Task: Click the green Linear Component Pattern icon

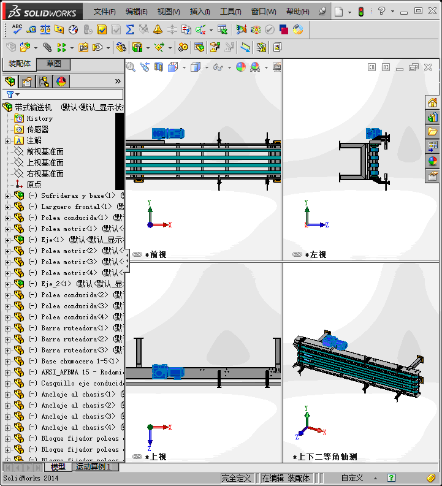Action: [x=62, y=47]
